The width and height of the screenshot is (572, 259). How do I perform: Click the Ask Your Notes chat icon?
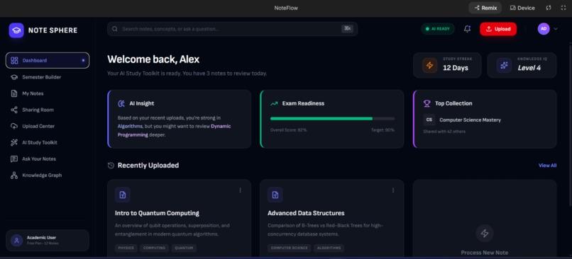[x=14, y=159]
